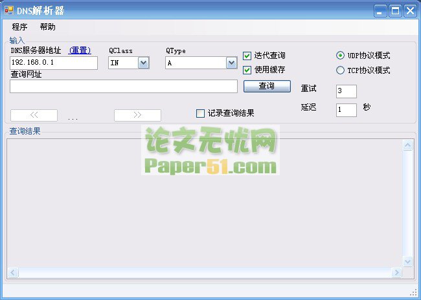Click the results scroll-right arrow
This screenshot has height=300, width=421.
(x=396, y=273)
